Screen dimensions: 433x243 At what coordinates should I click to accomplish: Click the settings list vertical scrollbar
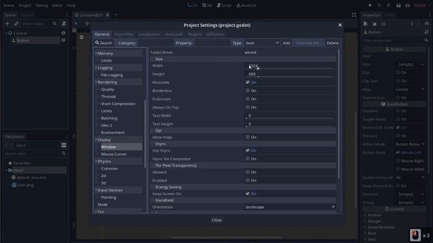[x=339, y=113]
